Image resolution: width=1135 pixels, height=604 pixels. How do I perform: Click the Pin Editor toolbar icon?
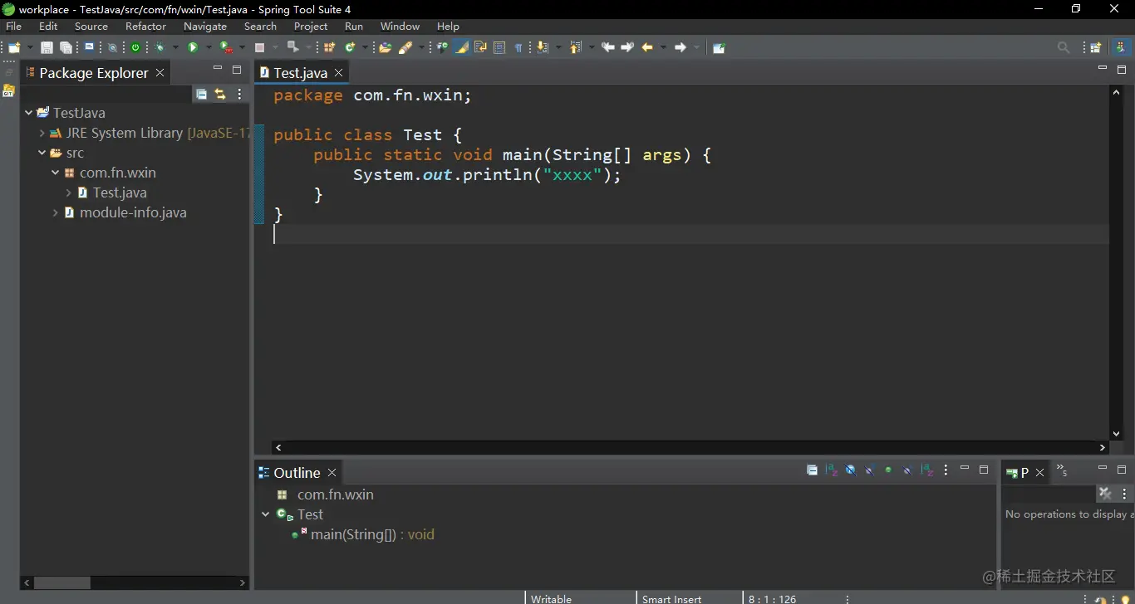tap(719, 48)
